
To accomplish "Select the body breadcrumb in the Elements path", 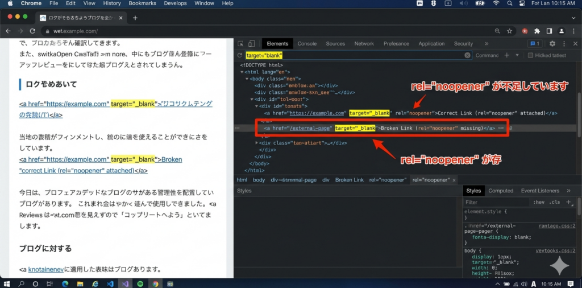I will click(x=259, y=180).
